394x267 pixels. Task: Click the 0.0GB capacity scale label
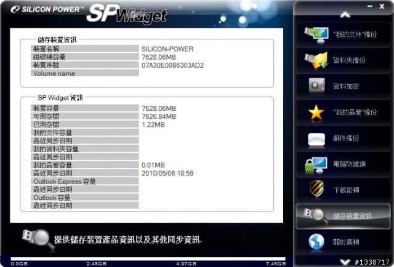19,264
